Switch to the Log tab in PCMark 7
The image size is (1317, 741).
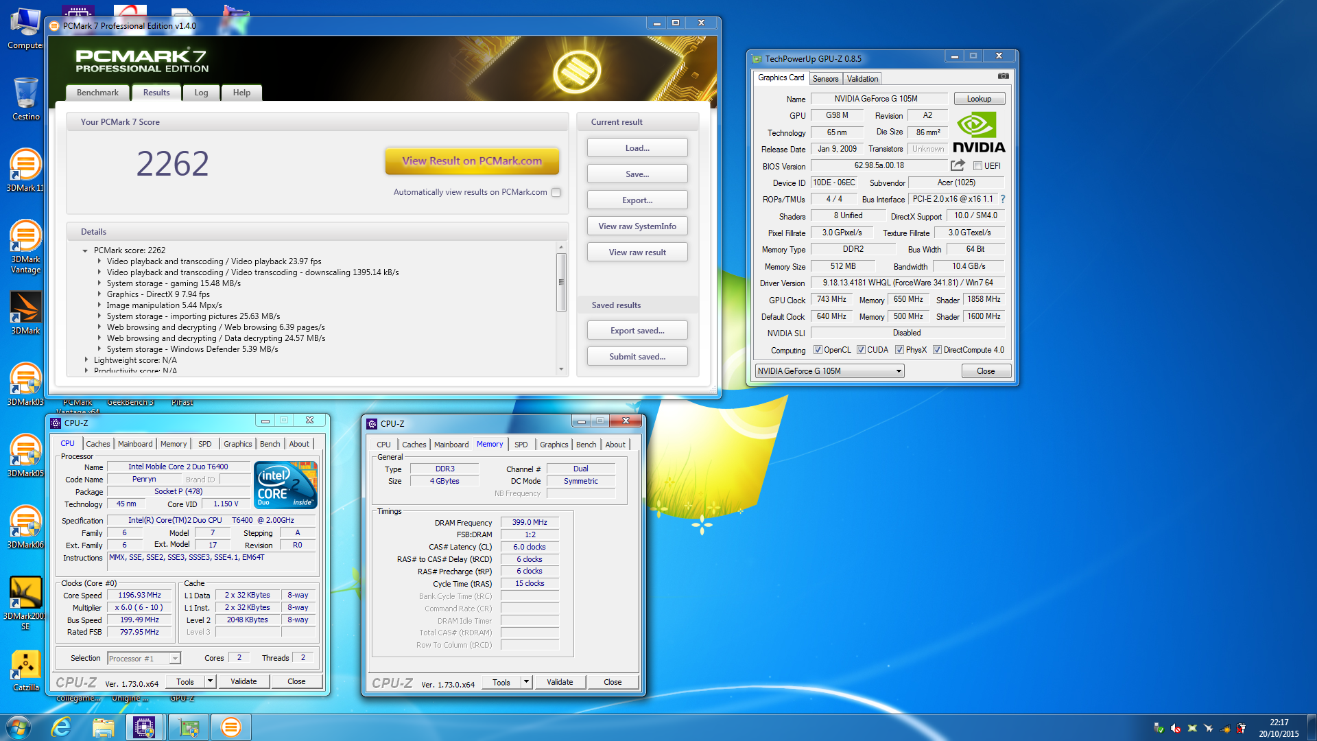(x=201, y=93)
